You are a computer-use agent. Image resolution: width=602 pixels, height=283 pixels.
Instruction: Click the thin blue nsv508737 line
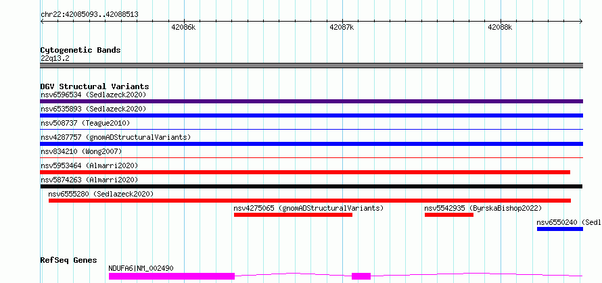click(x=311, y=130)
